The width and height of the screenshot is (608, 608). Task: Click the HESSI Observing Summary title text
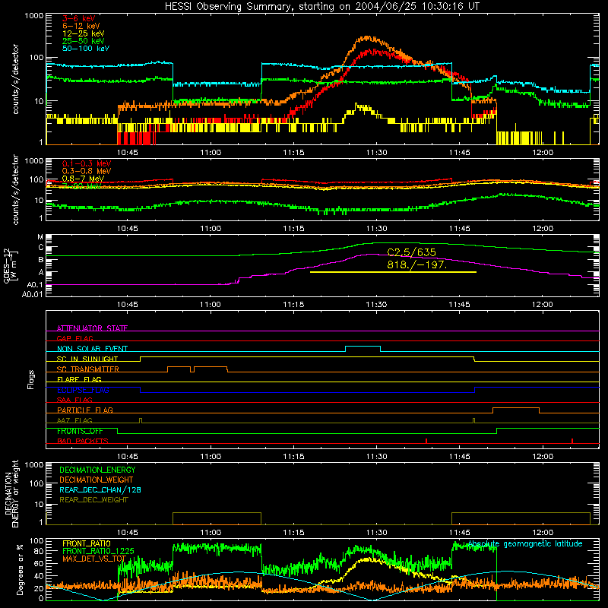coord(321,6)
